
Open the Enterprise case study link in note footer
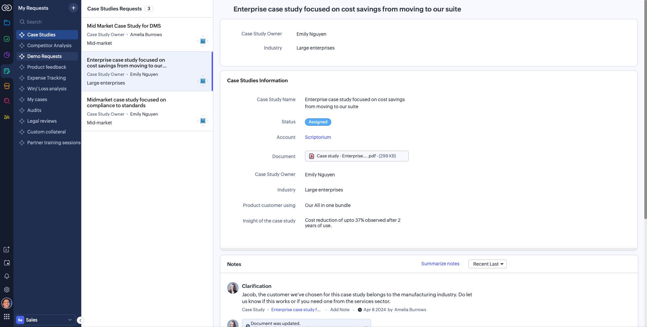coord(296,310)
